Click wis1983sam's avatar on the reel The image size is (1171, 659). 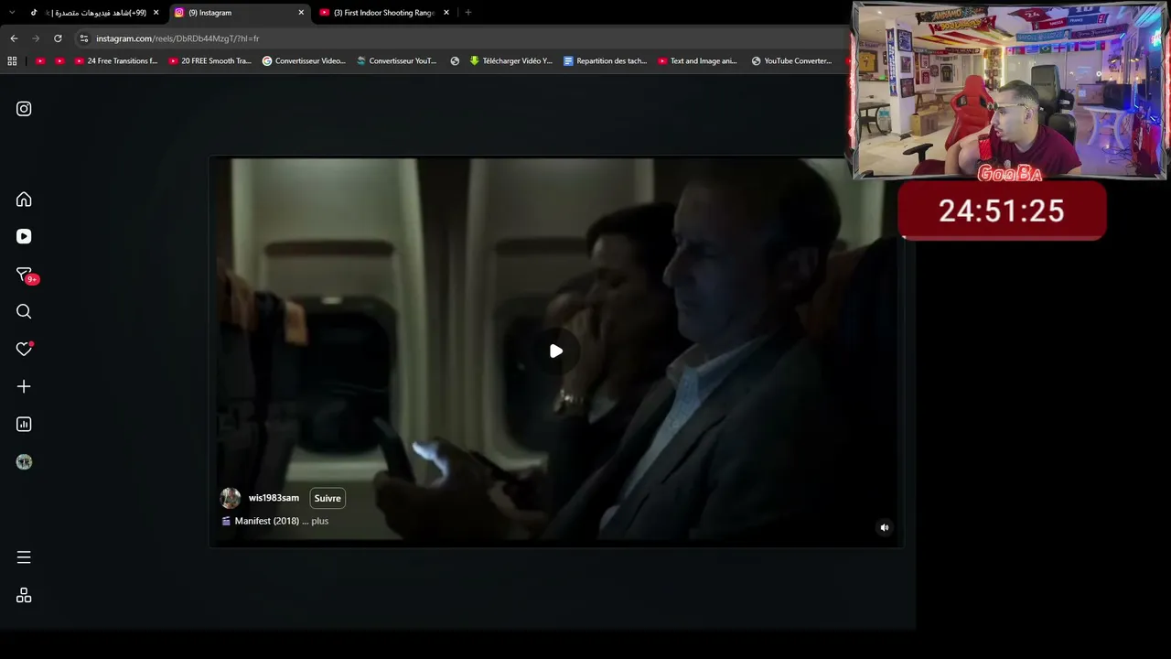click(231, 498)
